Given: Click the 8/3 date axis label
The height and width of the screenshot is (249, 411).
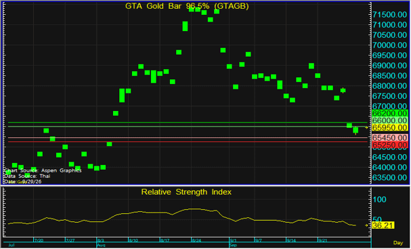Looking at the screenshot, I should pos(101,240).
